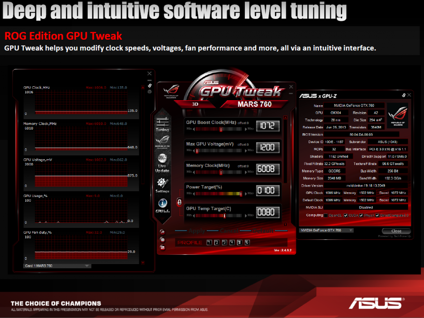Click Cancel in GPU Tweak

tap(229, 231)
